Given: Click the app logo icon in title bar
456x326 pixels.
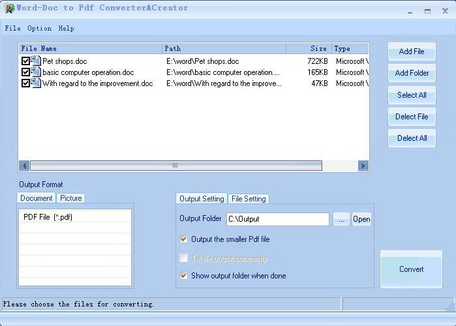Looking at the screenshot, I should [x=10, y=8].
